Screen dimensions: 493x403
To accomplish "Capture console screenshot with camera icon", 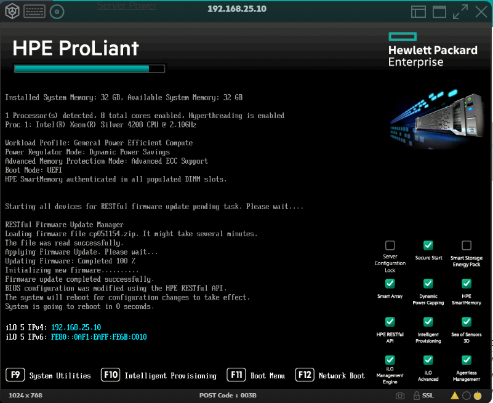I will click(x=400, y=396).
